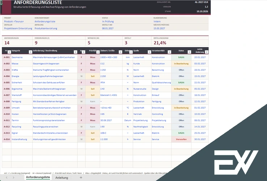The image size is (267, 181).
Task: Select the target value −10 bis +60
Action: [x=111, y=108]
